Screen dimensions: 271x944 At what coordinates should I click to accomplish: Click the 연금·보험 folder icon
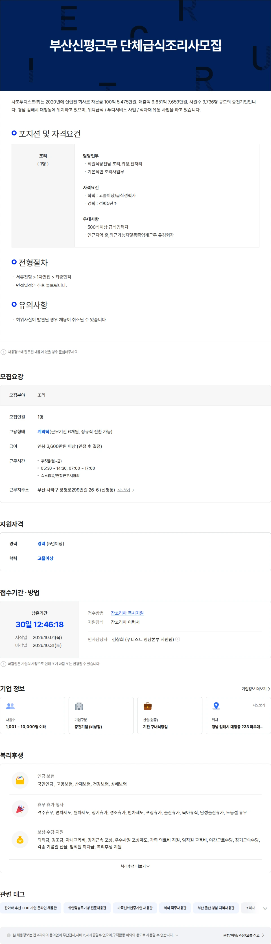pyautogui.click(x=20, y=780)
